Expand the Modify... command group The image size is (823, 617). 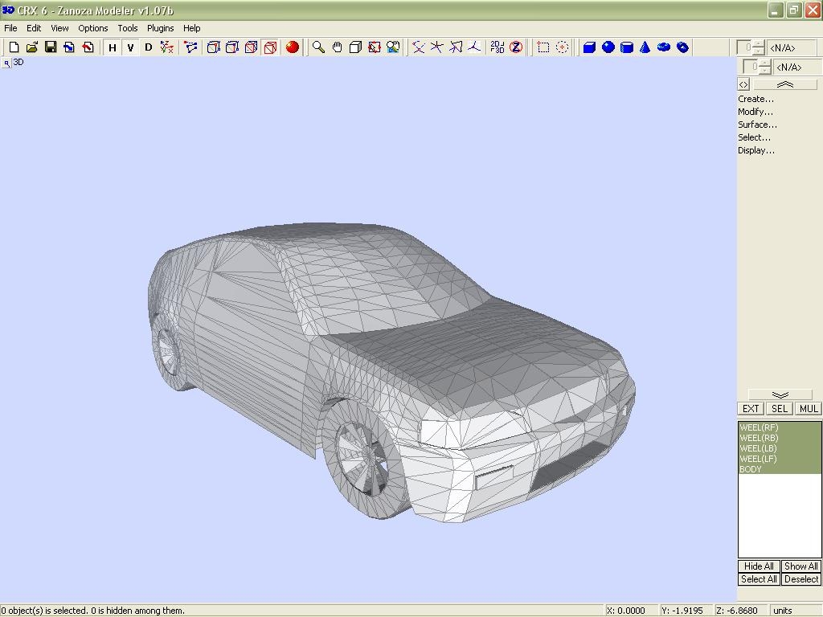point(755,112)
